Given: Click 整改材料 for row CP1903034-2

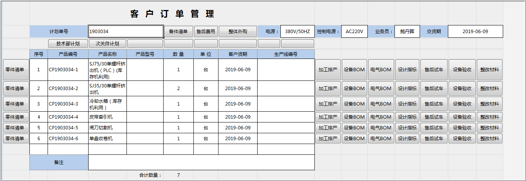Looking at the screenshot, I should pyautogui.click(x=490, y=89).
